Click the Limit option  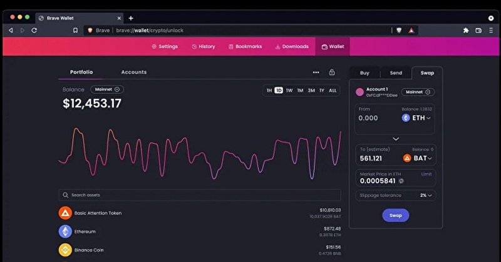click(426, 174)
